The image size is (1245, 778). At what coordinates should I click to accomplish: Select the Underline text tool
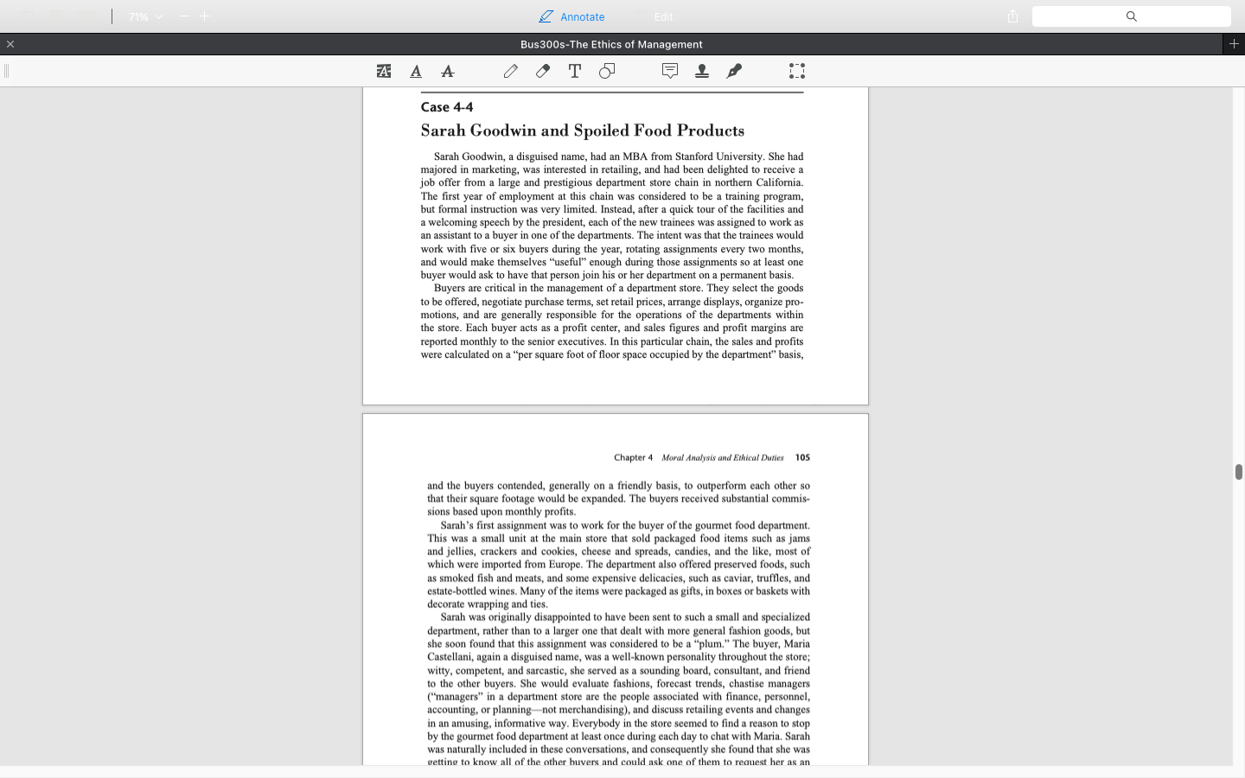tap(416, 72)
